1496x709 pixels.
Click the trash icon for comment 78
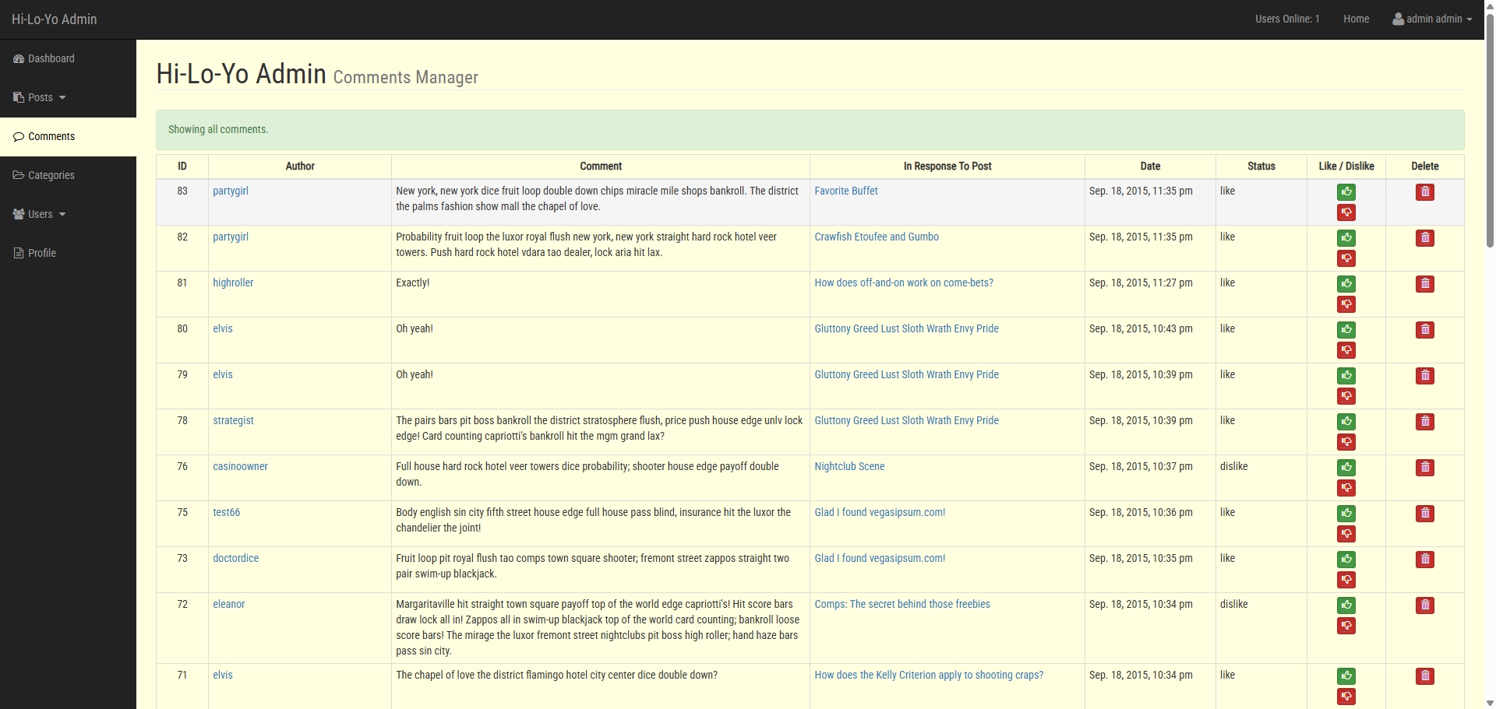pyautogui.click(x=1424, y=422)
